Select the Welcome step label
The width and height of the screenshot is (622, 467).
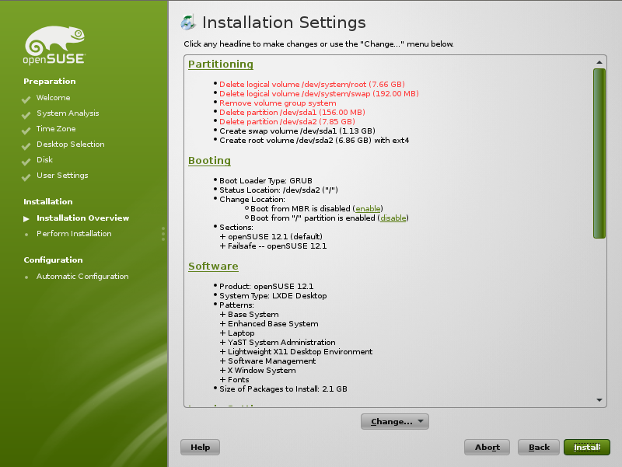[53, 98]
